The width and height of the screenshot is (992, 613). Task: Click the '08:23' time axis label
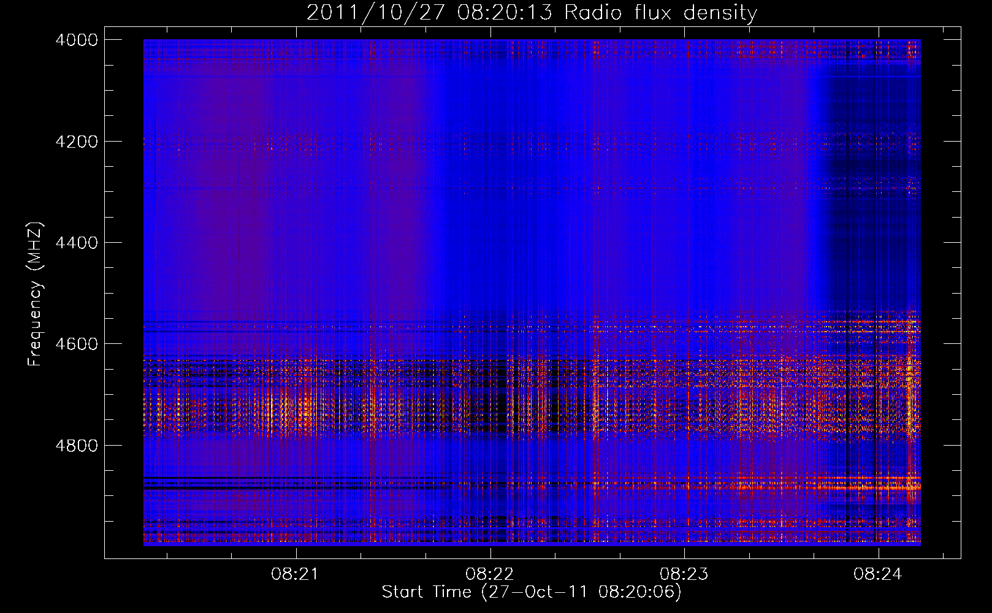pos(684,574)
